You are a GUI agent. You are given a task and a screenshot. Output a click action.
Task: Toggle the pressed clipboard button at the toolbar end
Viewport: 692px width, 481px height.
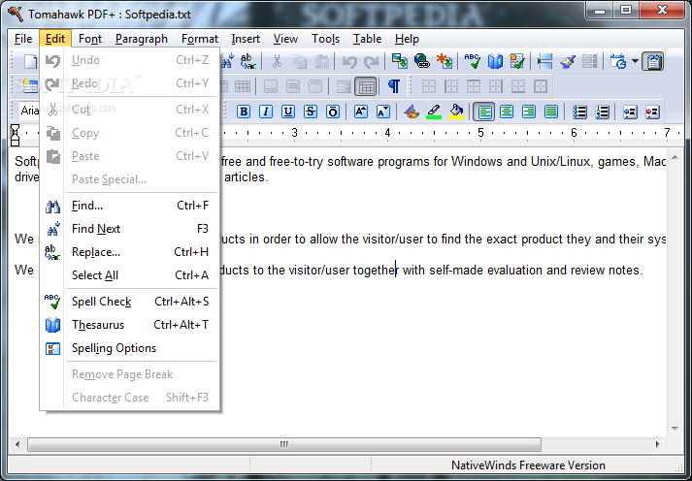653,61
